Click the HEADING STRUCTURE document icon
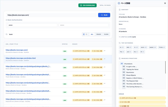This screenshot has width=168, height=107. click(119, 59)
